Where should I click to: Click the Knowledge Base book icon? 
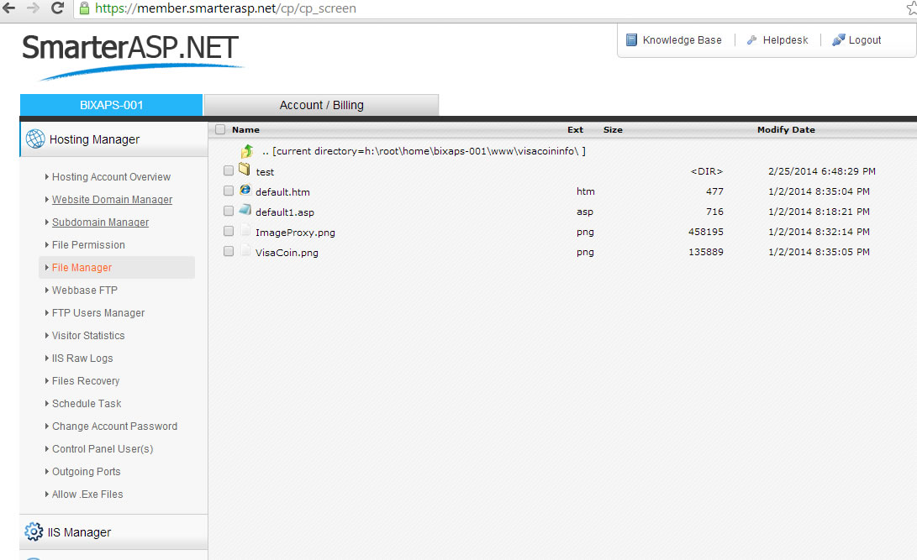[x=631, y=39]
